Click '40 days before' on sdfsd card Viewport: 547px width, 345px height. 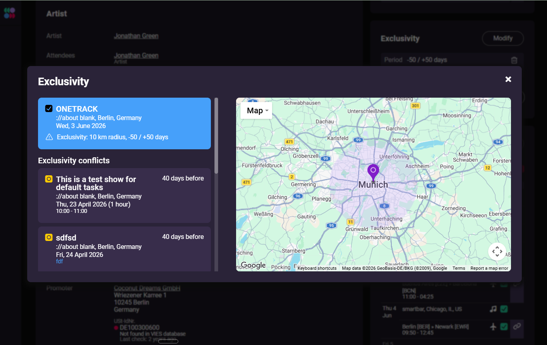click(x=183, y=237)
